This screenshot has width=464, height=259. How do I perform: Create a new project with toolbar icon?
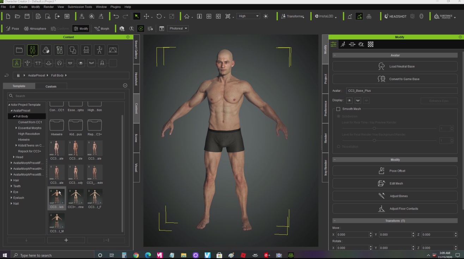[x=8, y=16]
